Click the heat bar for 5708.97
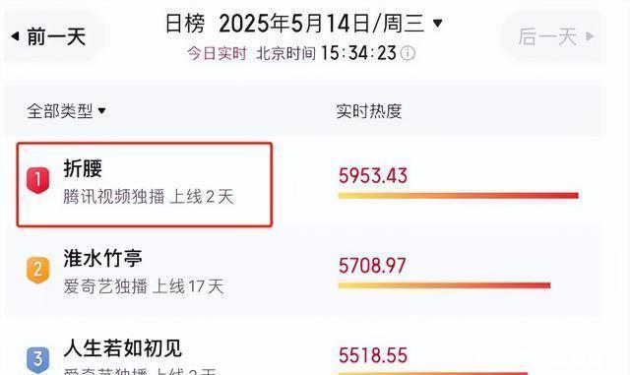This screenshot has height=375, width=630. click(444, 285)
